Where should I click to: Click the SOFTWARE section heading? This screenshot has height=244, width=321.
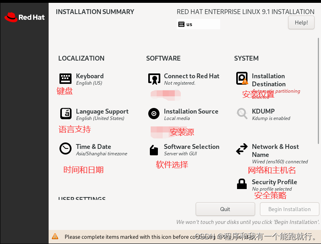point(163,58)
